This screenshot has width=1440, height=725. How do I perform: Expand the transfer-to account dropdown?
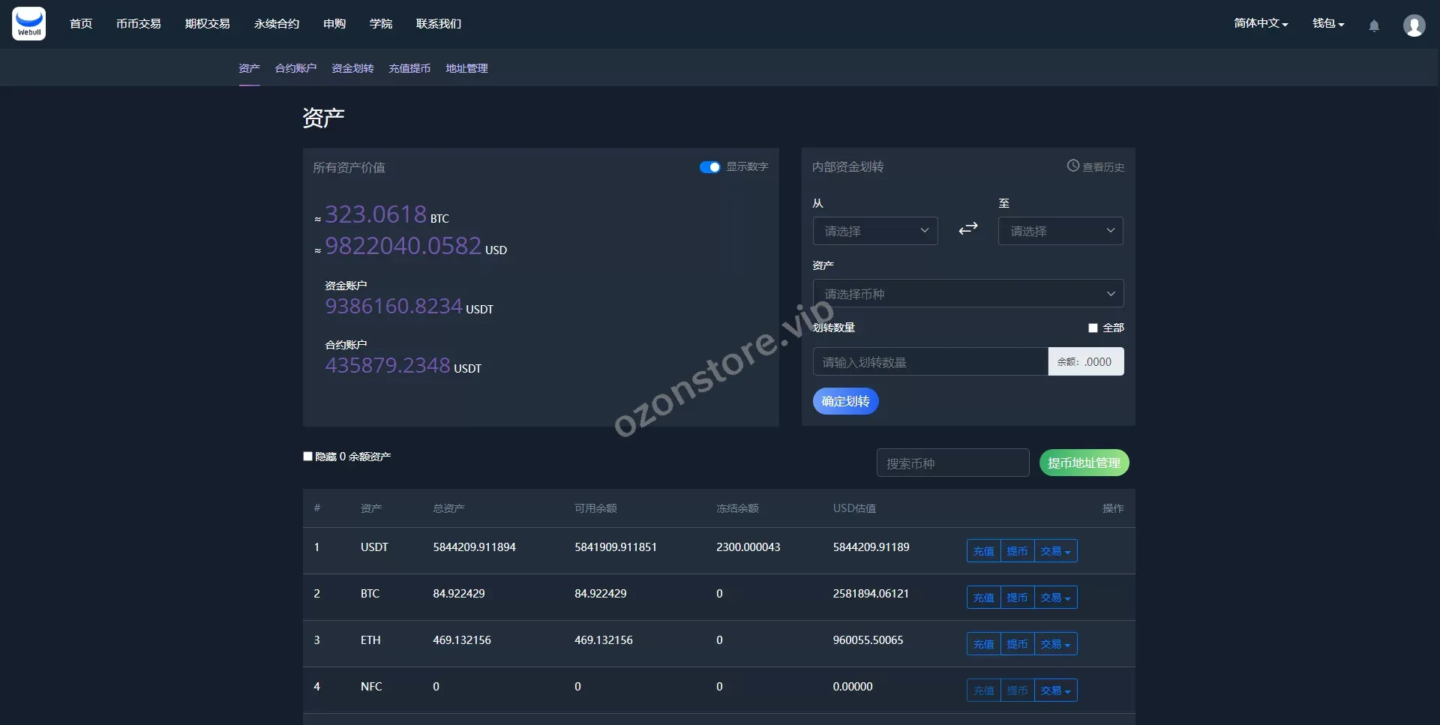1060,231
